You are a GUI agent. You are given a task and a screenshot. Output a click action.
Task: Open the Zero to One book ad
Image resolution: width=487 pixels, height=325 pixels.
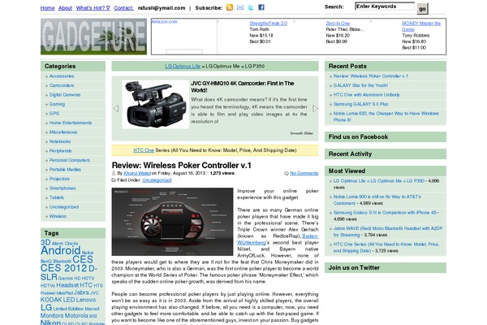coord(338,24)
